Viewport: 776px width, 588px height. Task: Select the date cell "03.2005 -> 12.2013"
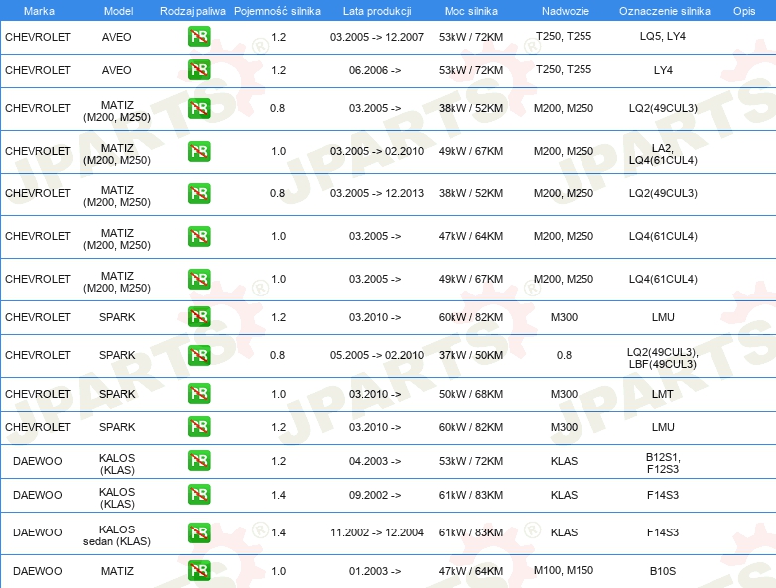[x=377, y=193]
